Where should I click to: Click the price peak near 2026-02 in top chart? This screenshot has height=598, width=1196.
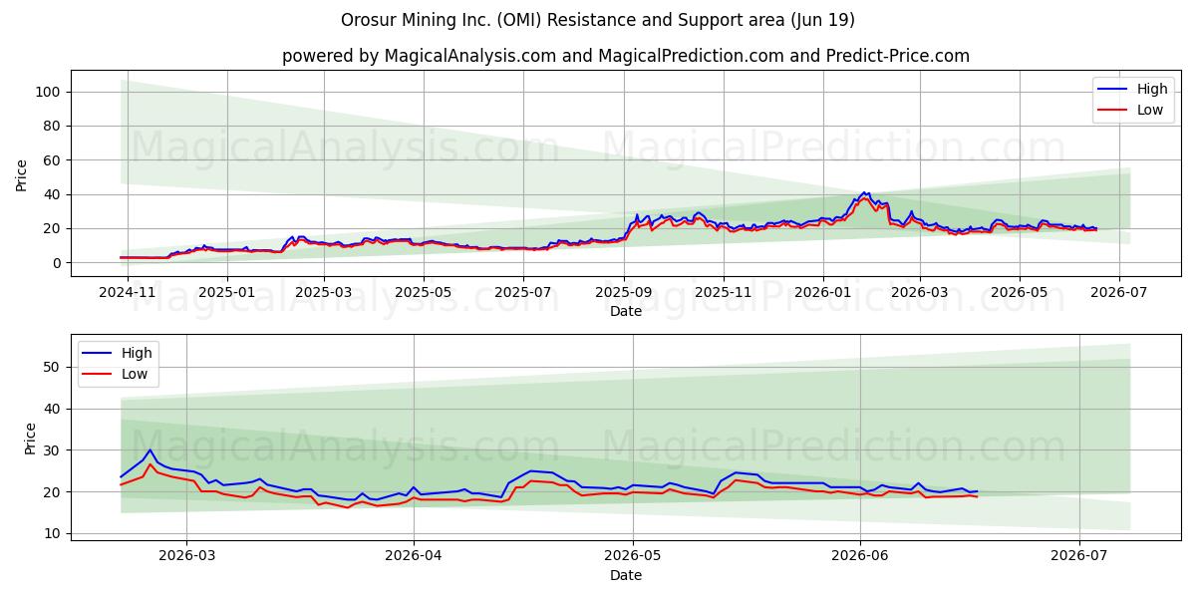tap(864, 192)
